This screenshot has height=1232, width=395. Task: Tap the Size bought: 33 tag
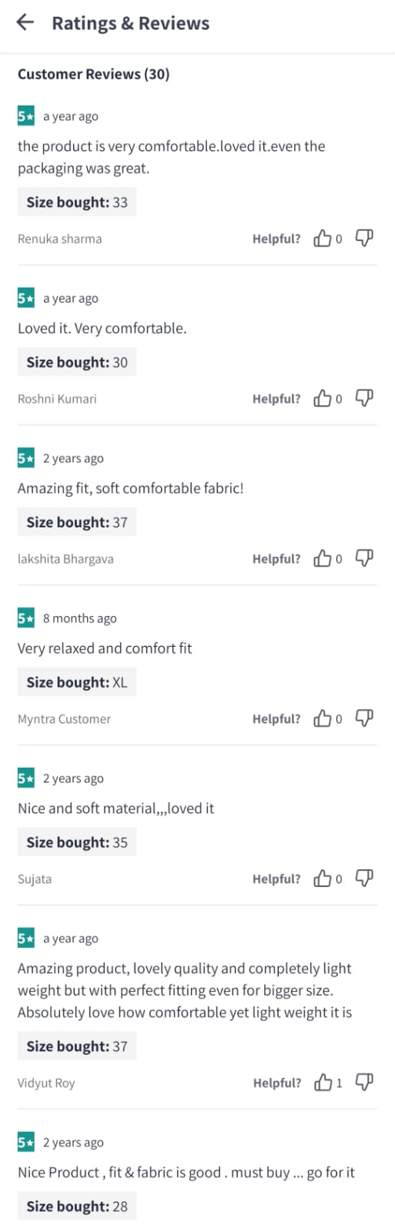77,203
